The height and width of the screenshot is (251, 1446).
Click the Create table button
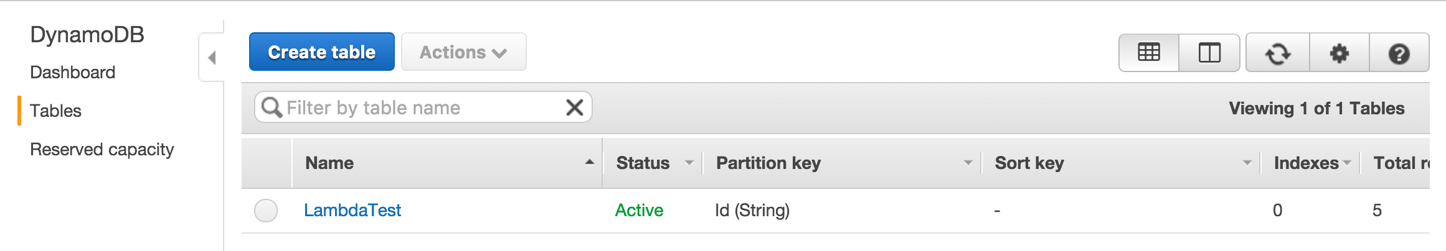(x=321, y=52)
